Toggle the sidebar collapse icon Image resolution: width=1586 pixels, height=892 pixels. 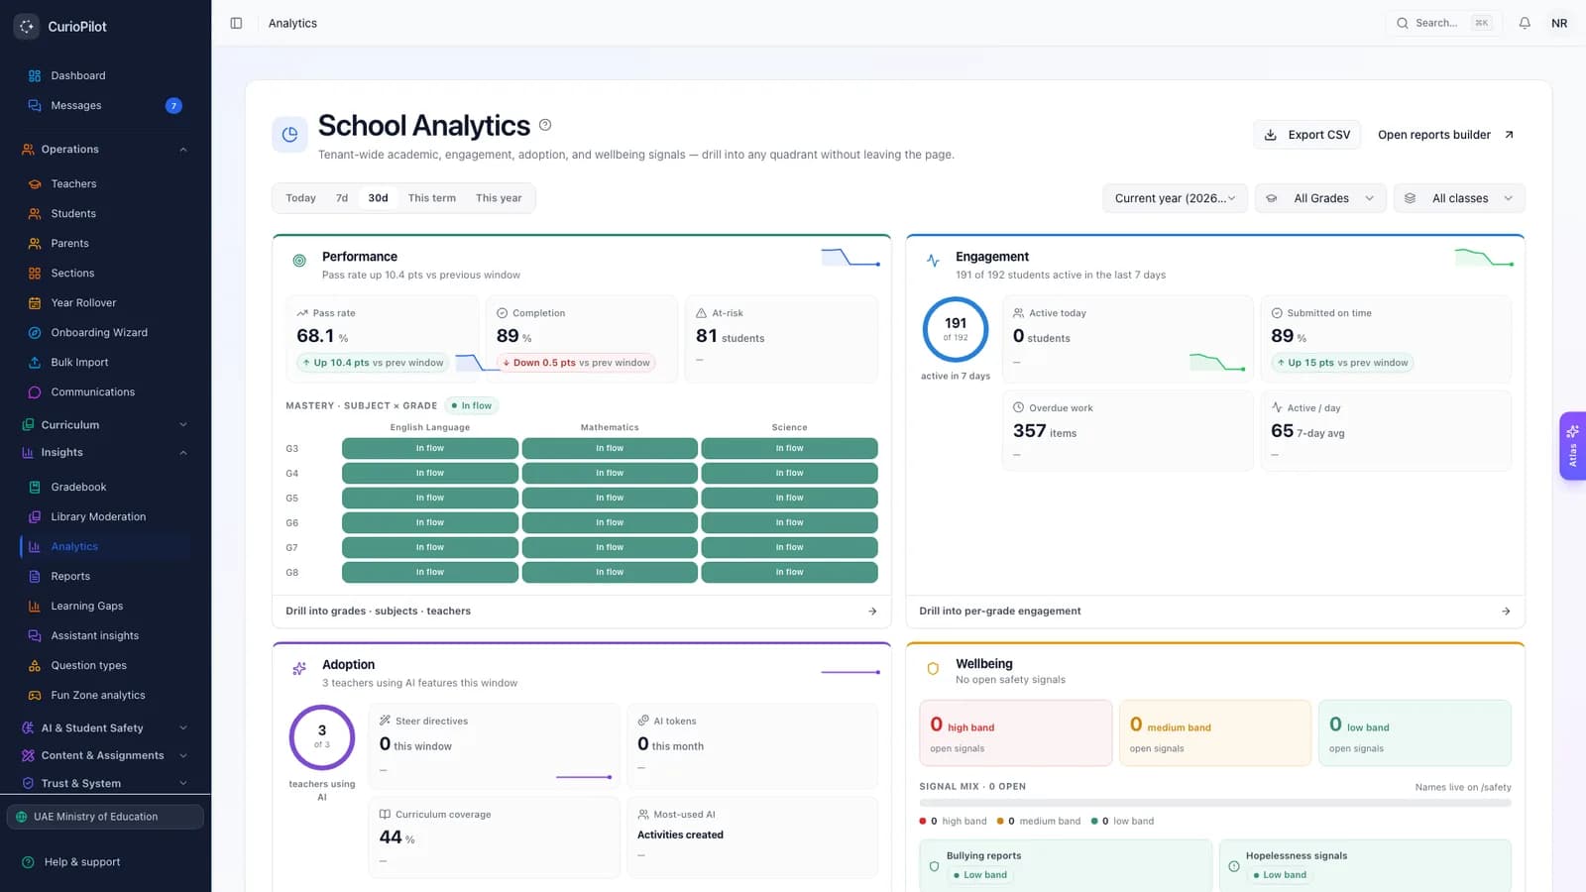pyautogui.click(x=236, y=23)
